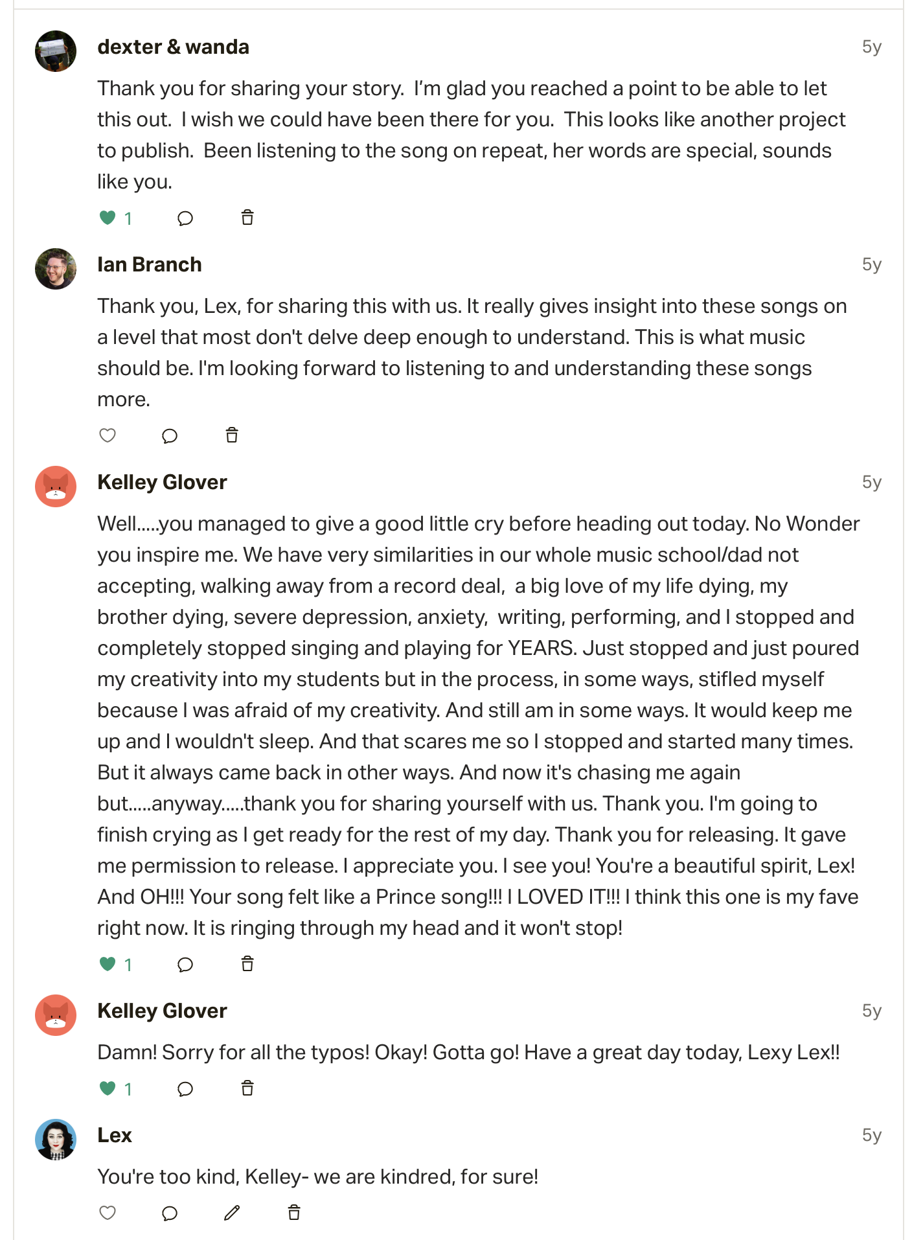912x1240 pixels.
Task: Reply to dexter & wanda's comment
Action: [185, 218]
